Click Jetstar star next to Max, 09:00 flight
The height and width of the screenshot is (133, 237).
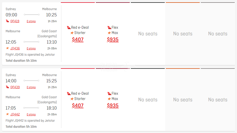tap(109, 33)
